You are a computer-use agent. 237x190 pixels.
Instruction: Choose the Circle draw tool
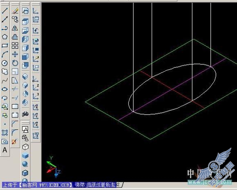click(4, 63)
